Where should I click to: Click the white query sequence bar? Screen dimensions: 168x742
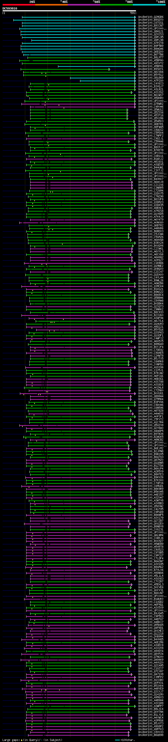pyautogui.click(x=69, y=11)
